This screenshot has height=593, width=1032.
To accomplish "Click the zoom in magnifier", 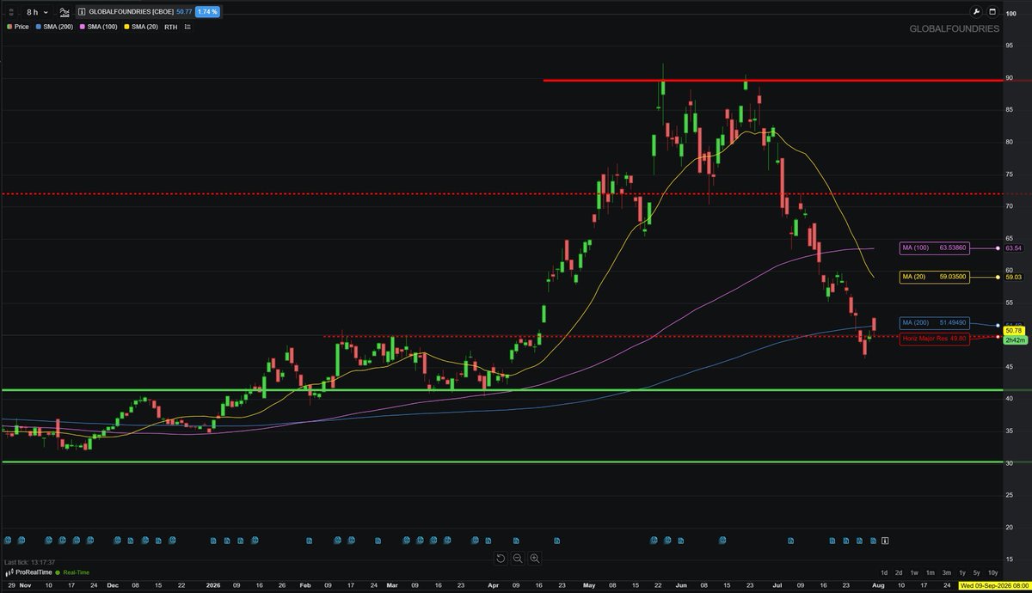I will pos(535,559).
